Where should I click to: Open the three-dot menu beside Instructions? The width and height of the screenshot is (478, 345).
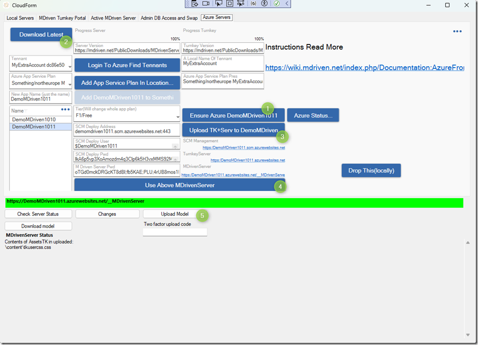pyautogui.click(x=457, y=31)
